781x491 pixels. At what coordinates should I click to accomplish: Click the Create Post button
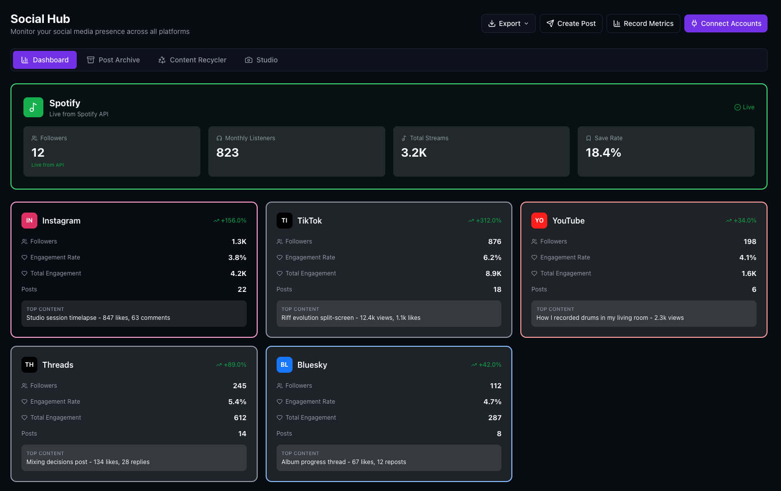(x=571, y=23)
